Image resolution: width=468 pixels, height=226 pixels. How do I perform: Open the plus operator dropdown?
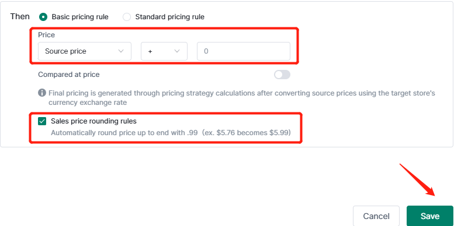(164, 51)
